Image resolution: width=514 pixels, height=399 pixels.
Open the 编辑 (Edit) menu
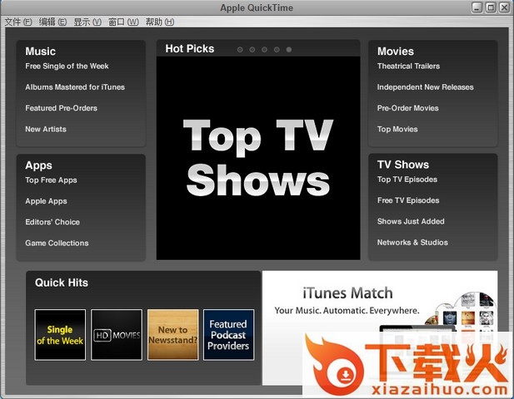[x=52, y=22]
